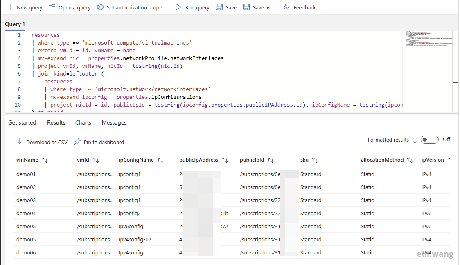Sort by publicIpAddress column arrows

[225, 160]
